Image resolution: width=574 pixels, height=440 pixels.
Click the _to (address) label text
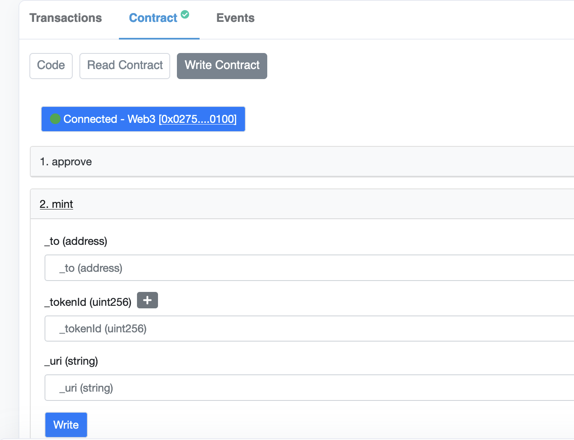click(x=76, y=241)
